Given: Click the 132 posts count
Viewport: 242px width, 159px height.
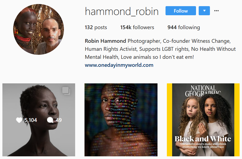Looking at the screenshot, I should coord(96,28).
